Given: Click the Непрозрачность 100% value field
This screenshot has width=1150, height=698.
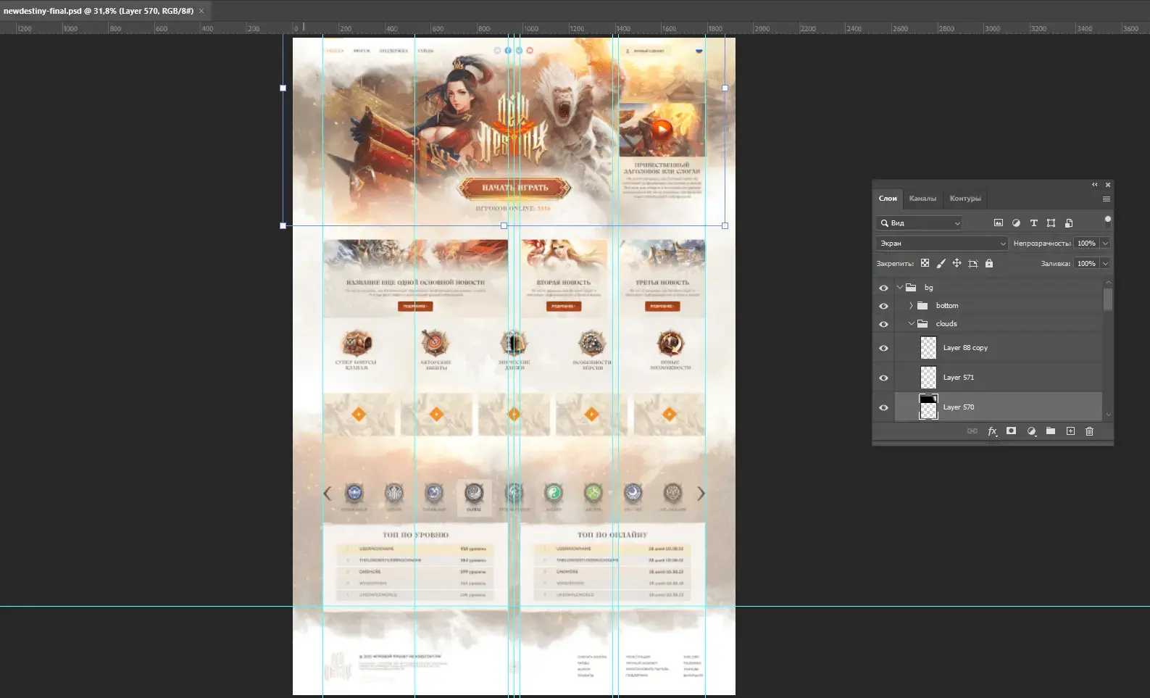Looking at the screenshot, I should click(x=1086, y=244).
